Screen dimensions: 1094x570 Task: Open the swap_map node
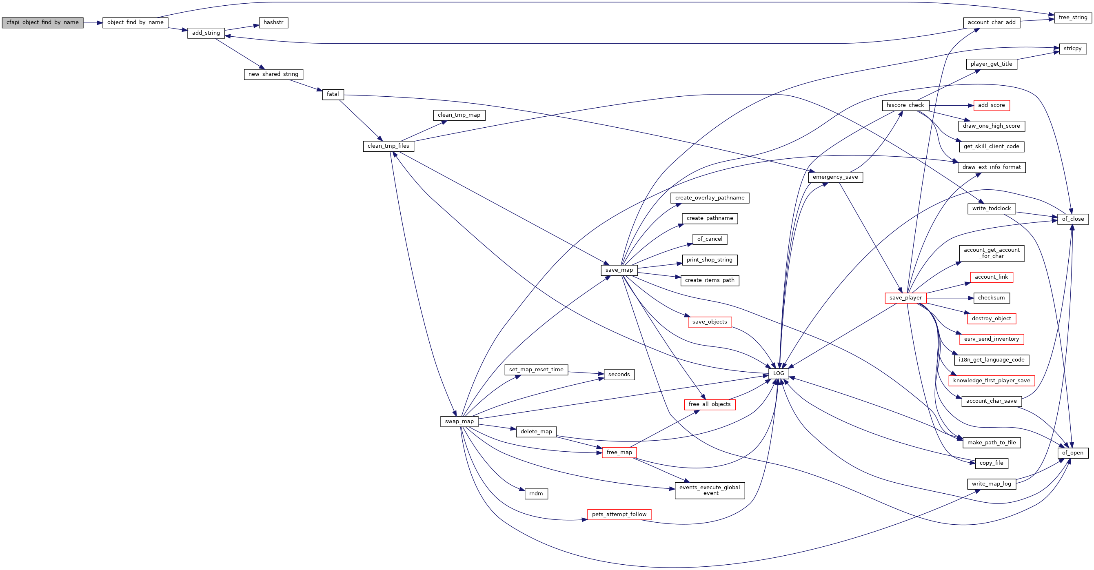coord(459,422)
